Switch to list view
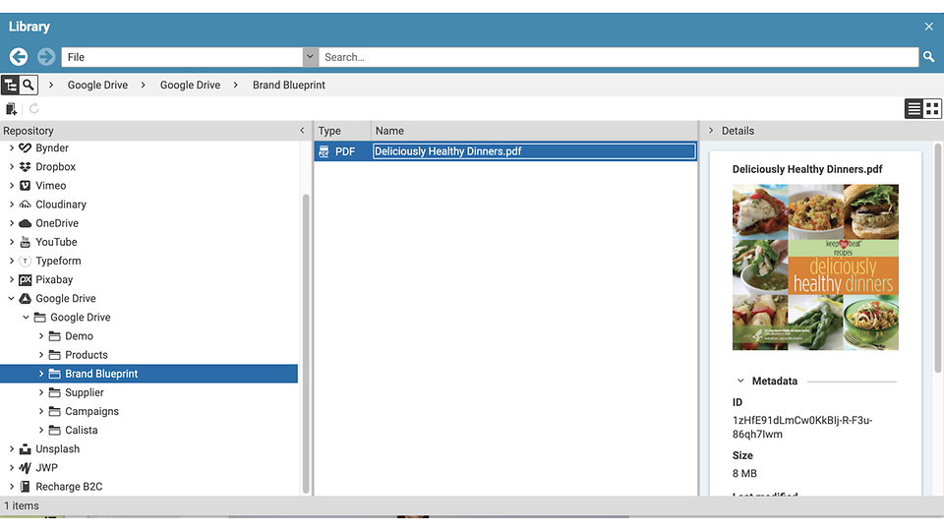Image resolution: width=944 pixels, height=531 pixels. click(x=914, y=108)
